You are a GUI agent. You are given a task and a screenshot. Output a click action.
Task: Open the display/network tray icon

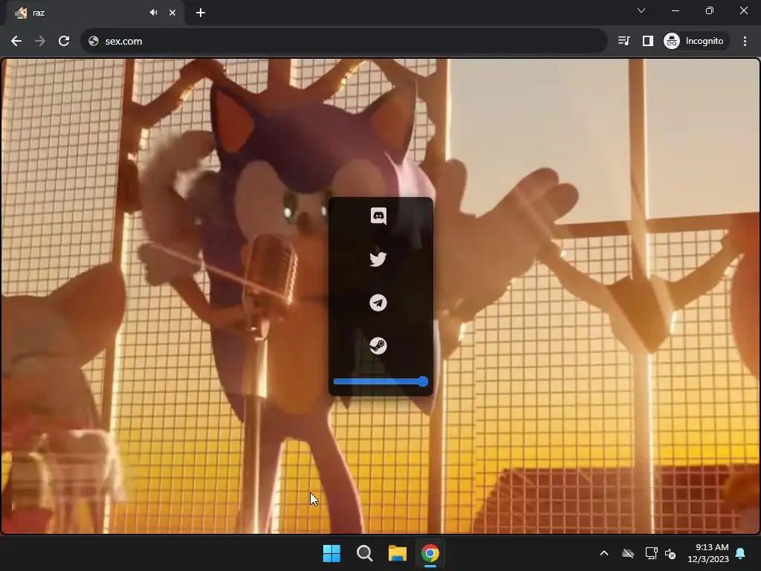[x=651, y=553]
